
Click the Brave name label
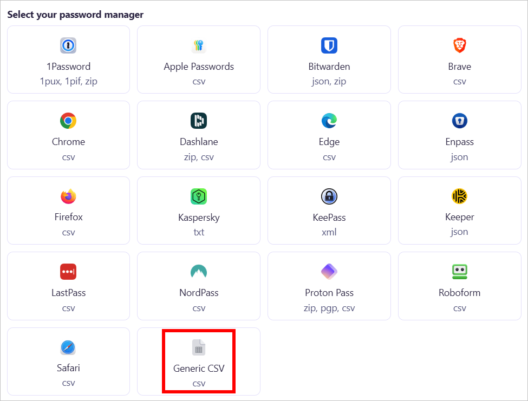coord(459,67)
